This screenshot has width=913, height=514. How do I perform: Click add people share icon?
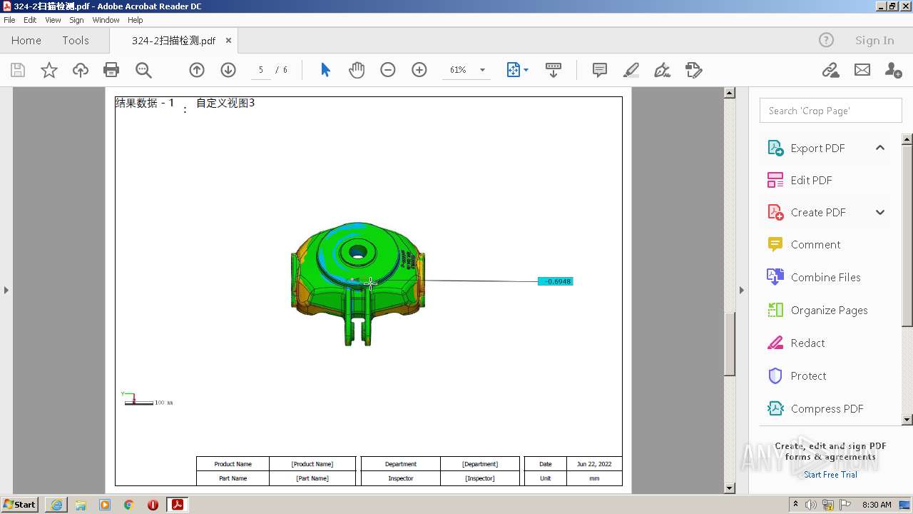(893, 70)
